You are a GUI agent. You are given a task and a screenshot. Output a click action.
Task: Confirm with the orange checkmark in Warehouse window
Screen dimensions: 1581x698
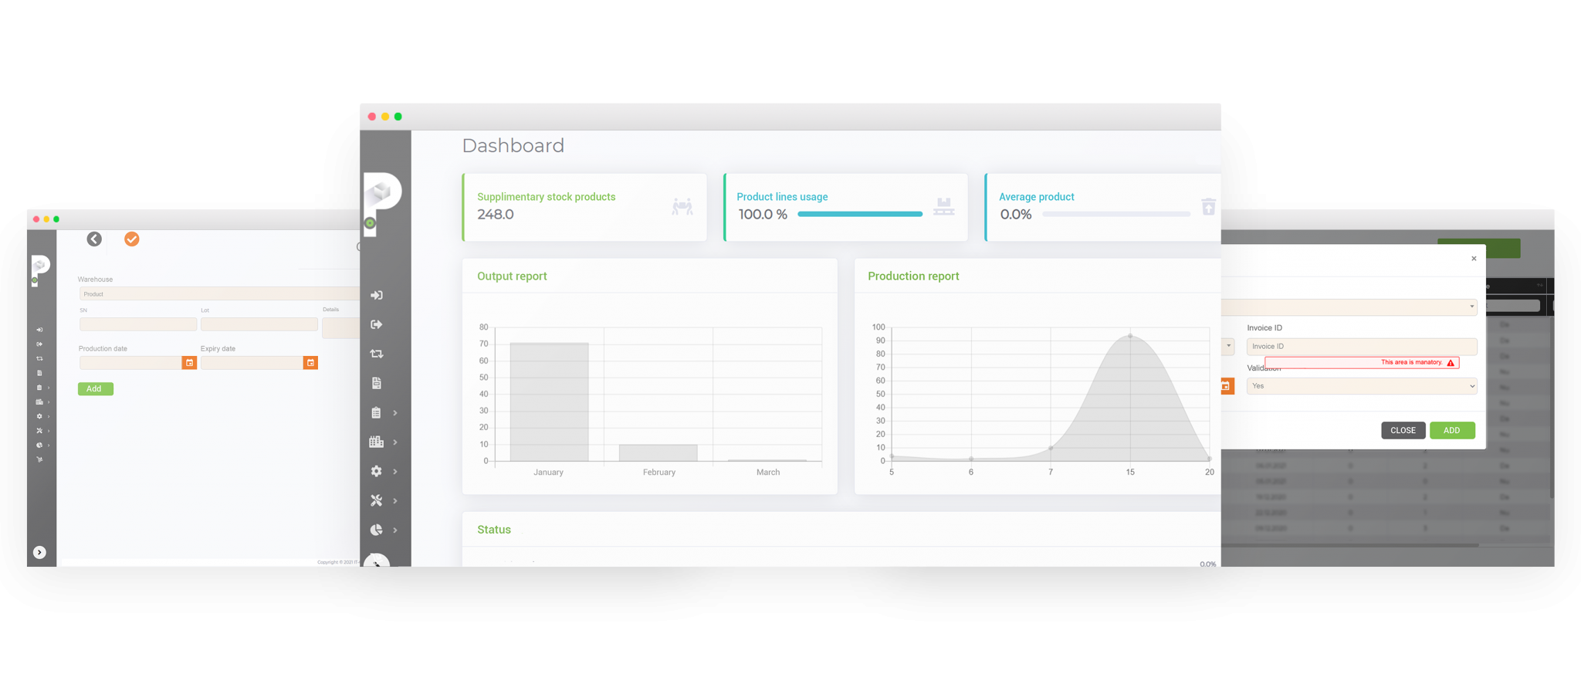132,239
